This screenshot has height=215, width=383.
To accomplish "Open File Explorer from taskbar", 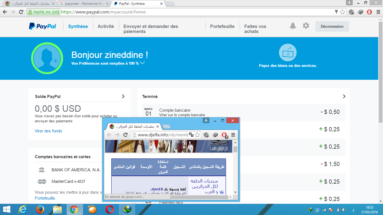I will [57, 209].
